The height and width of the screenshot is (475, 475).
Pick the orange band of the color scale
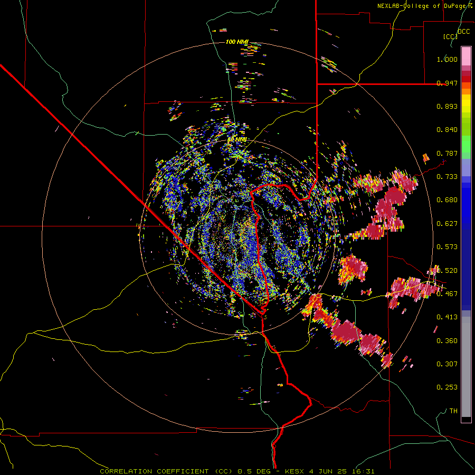click(x=466, y=91)
